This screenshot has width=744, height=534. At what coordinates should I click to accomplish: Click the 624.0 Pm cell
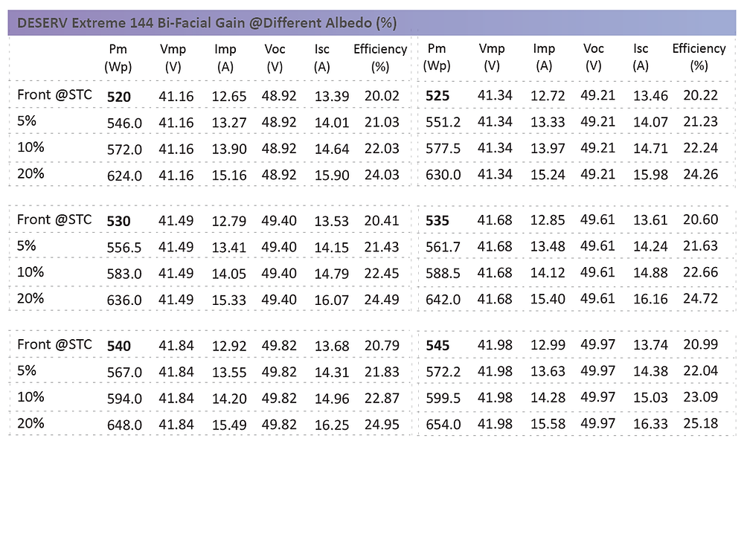coord(124,176)
